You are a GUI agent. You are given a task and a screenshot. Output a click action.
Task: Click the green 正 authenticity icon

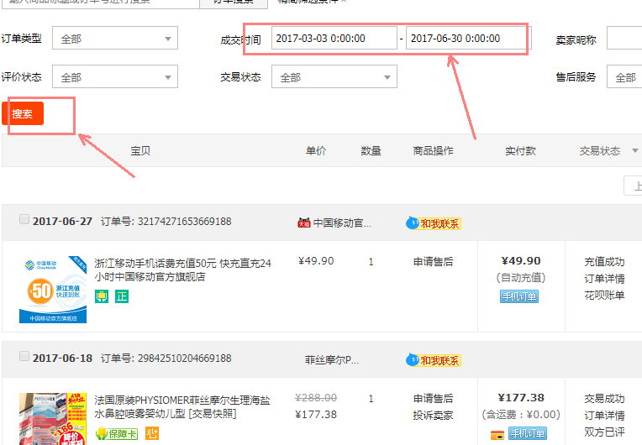122,296
